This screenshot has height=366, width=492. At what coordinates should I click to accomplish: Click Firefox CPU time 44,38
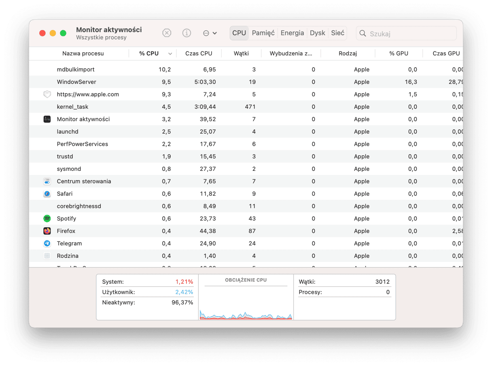pos(208,231)
